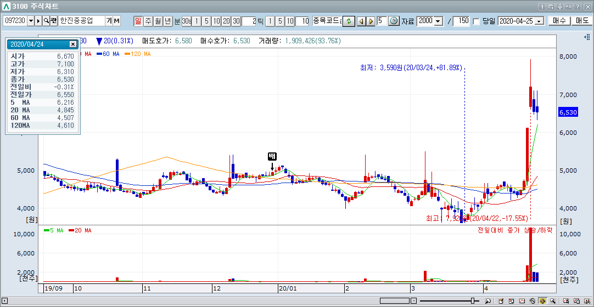Click the side panel expand arrow at top right

587,37
